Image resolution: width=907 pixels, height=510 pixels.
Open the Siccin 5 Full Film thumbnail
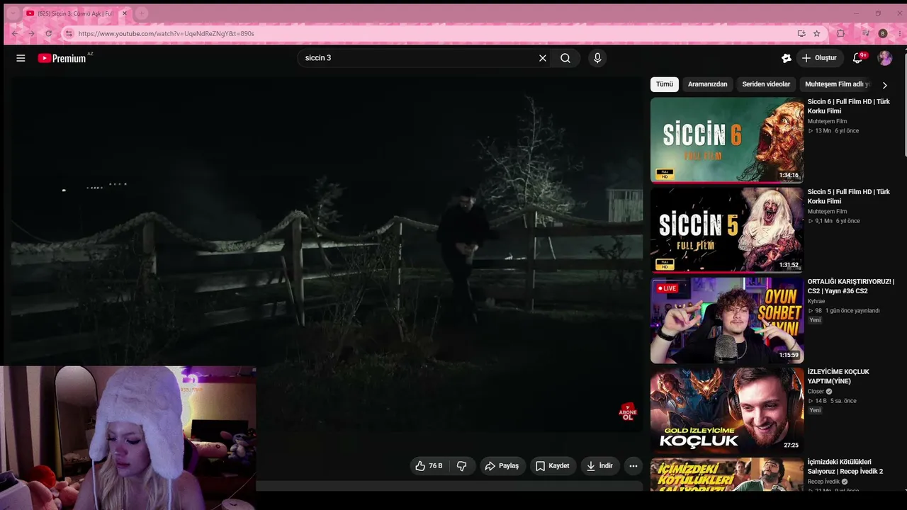(x=727, y=230)
